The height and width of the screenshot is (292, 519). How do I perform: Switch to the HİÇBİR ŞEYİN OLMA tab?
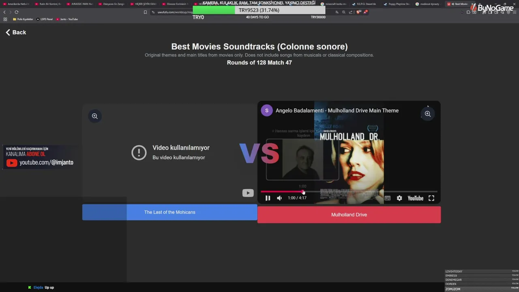143,4
